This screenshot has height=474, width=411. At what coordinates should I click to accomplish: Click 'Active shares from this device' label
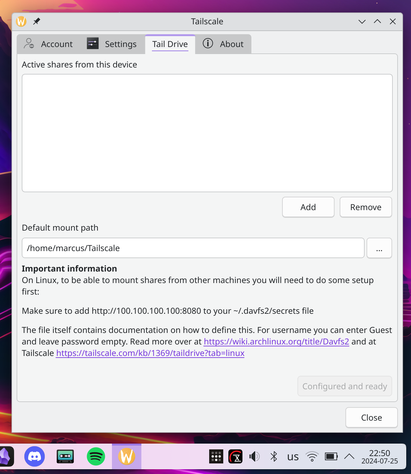[x=79, y=65]
